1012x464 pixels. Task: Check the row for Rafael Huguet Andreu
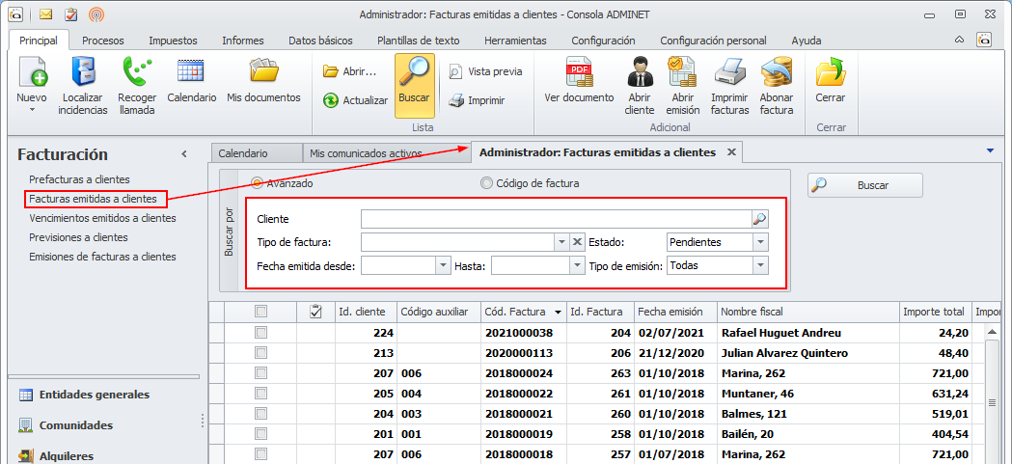click(x=260, y=333)
